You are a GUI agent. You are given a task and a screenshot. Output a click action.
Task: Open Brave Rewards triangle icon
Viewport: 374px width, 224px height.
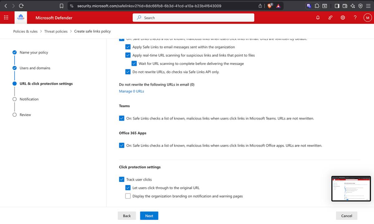278,6
